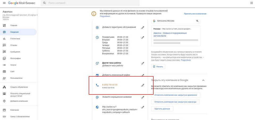Click the Главная dashboard icon
Screen dimensions: 255x120
coord(5,25)
